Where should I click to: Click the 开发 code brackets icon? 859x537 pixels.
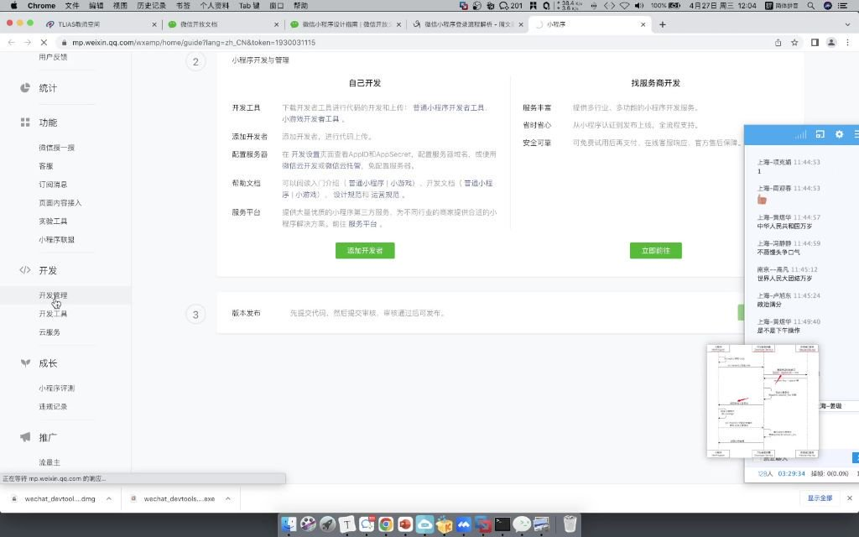pyautogui.click(x=25, y=270)
